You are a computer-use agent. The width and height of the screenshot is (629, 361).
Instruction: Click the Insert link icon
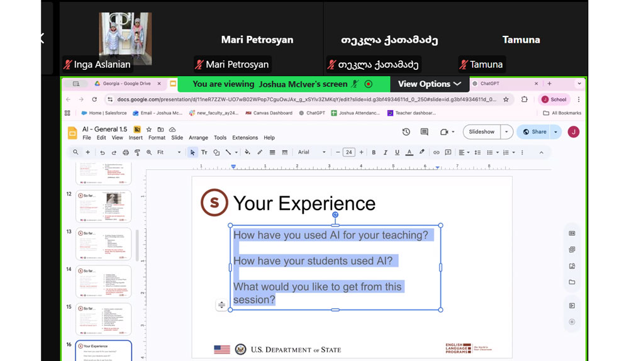click(436, 152)
